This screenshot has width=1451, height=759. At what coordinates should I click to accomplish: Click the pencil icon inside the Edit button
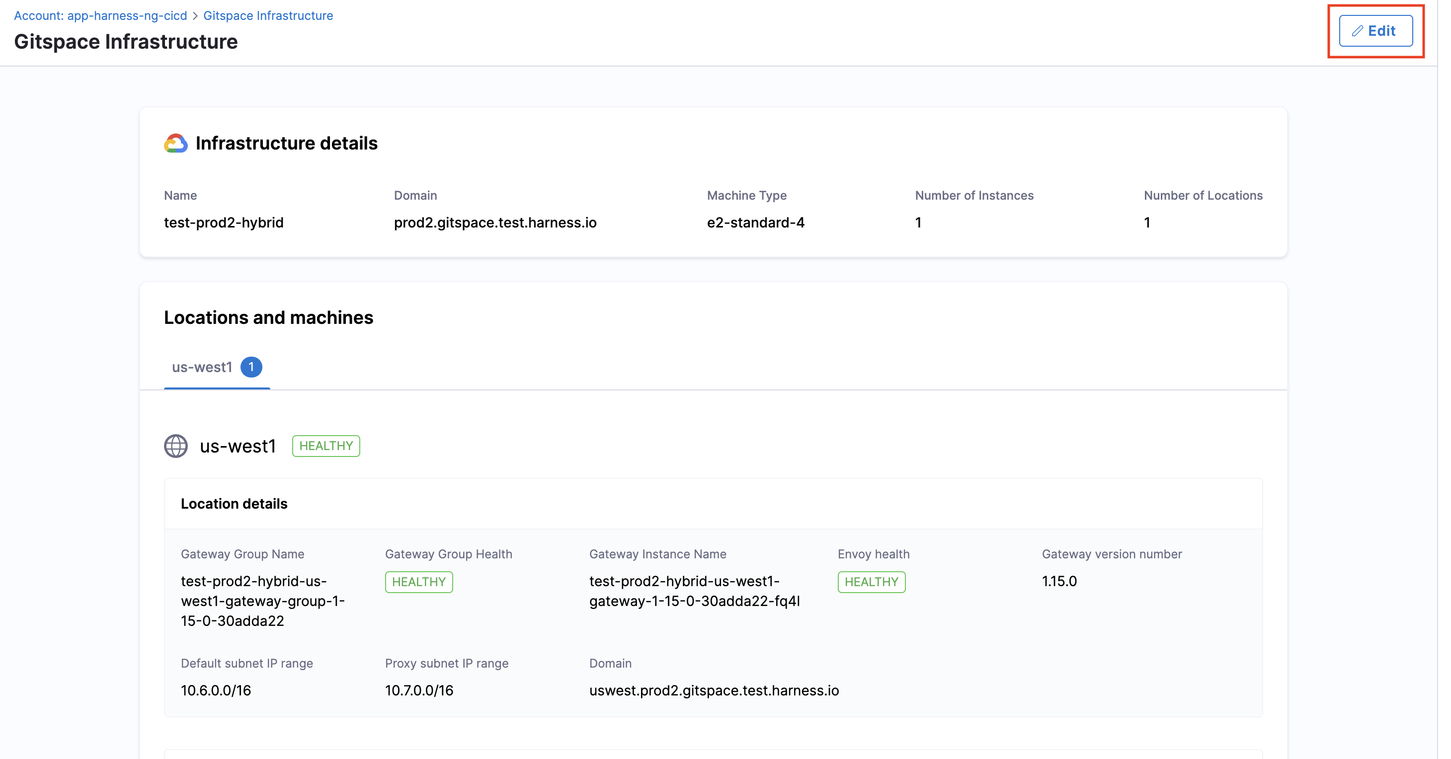coord(1359,31)
